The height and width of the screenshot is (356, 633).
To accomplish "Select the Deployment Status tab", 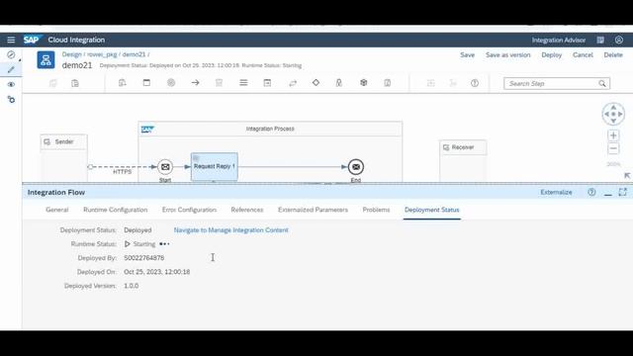I will [x=432, y=210].
